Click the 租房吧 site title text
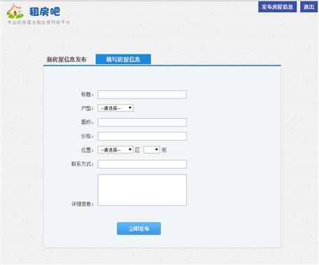Image resolution: width=319 pixels, height=265 pixels. (x=45, y=11)
